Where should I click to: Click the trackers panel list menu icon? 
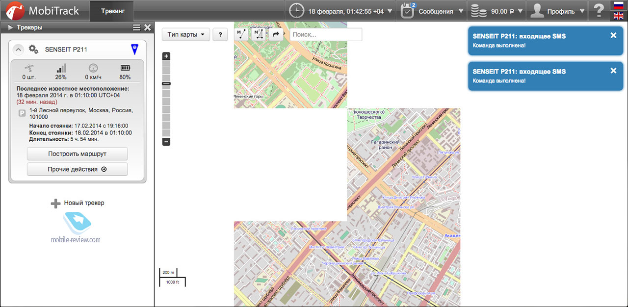point(136,27)
